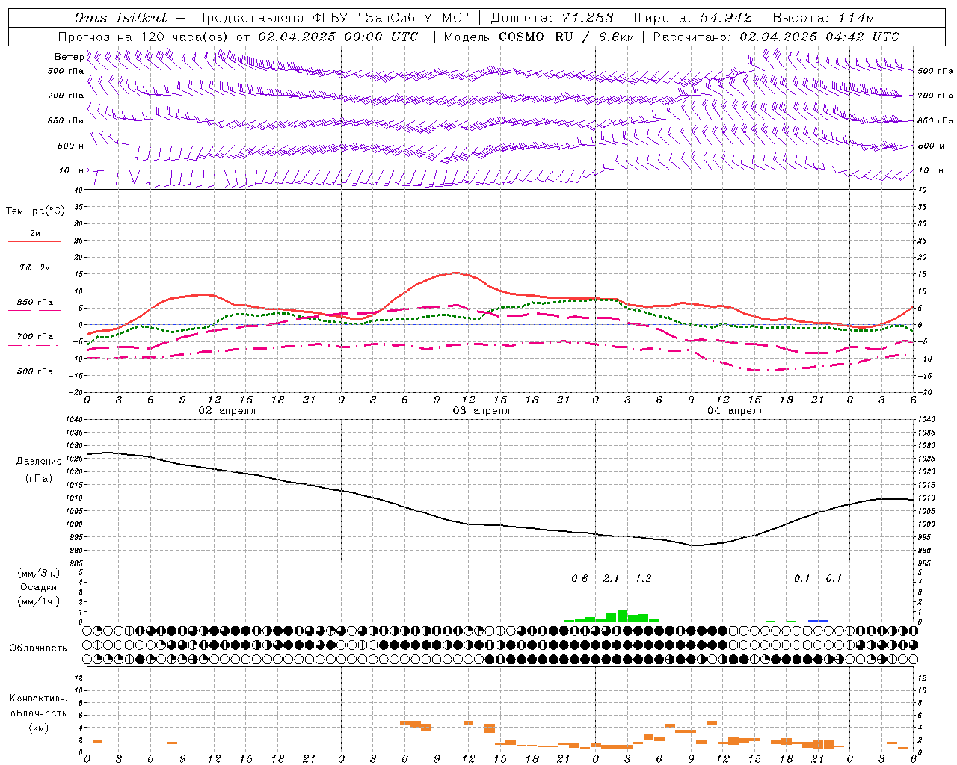Click the Ветер label

click(69, 57)
